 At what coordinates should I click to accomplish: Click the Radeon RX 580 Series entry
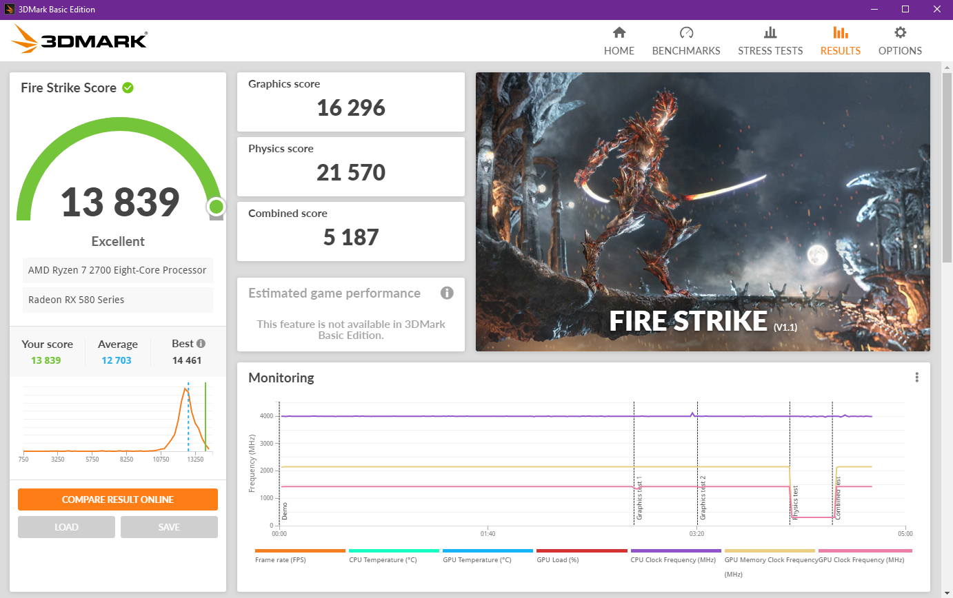pos(118,300)
